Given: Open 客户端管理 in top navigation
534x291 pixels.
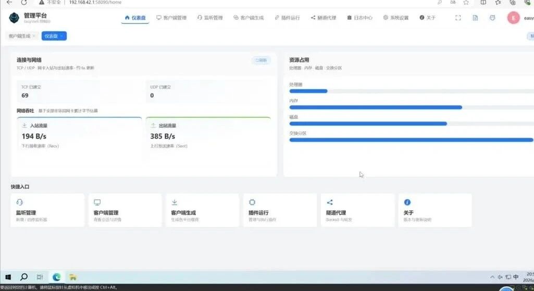Looking at the screenshot, I should (x=171, y=18).
